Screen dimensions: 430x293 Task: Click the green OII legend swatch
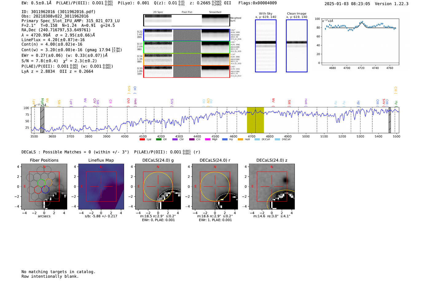point(159,140)
